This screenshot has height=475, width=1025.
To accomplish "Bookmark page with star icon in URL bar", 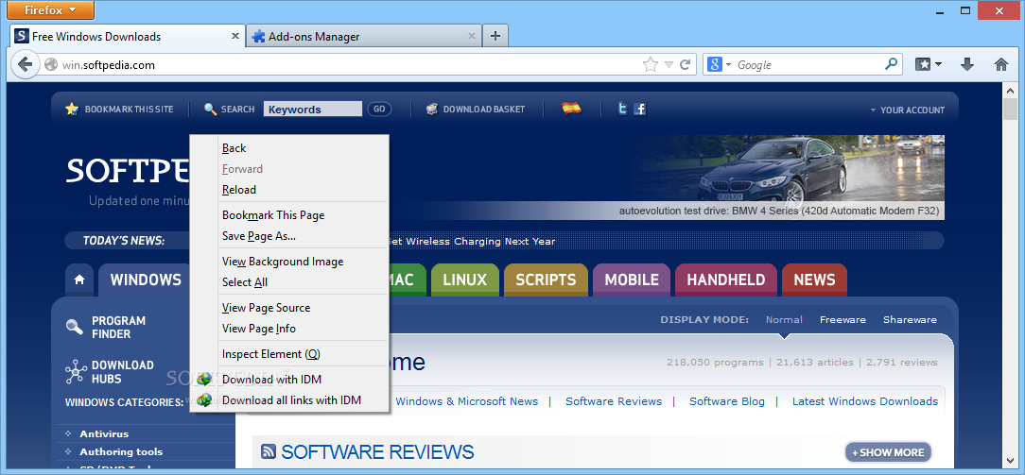I will pyautogui.click(x=650, y=64).
